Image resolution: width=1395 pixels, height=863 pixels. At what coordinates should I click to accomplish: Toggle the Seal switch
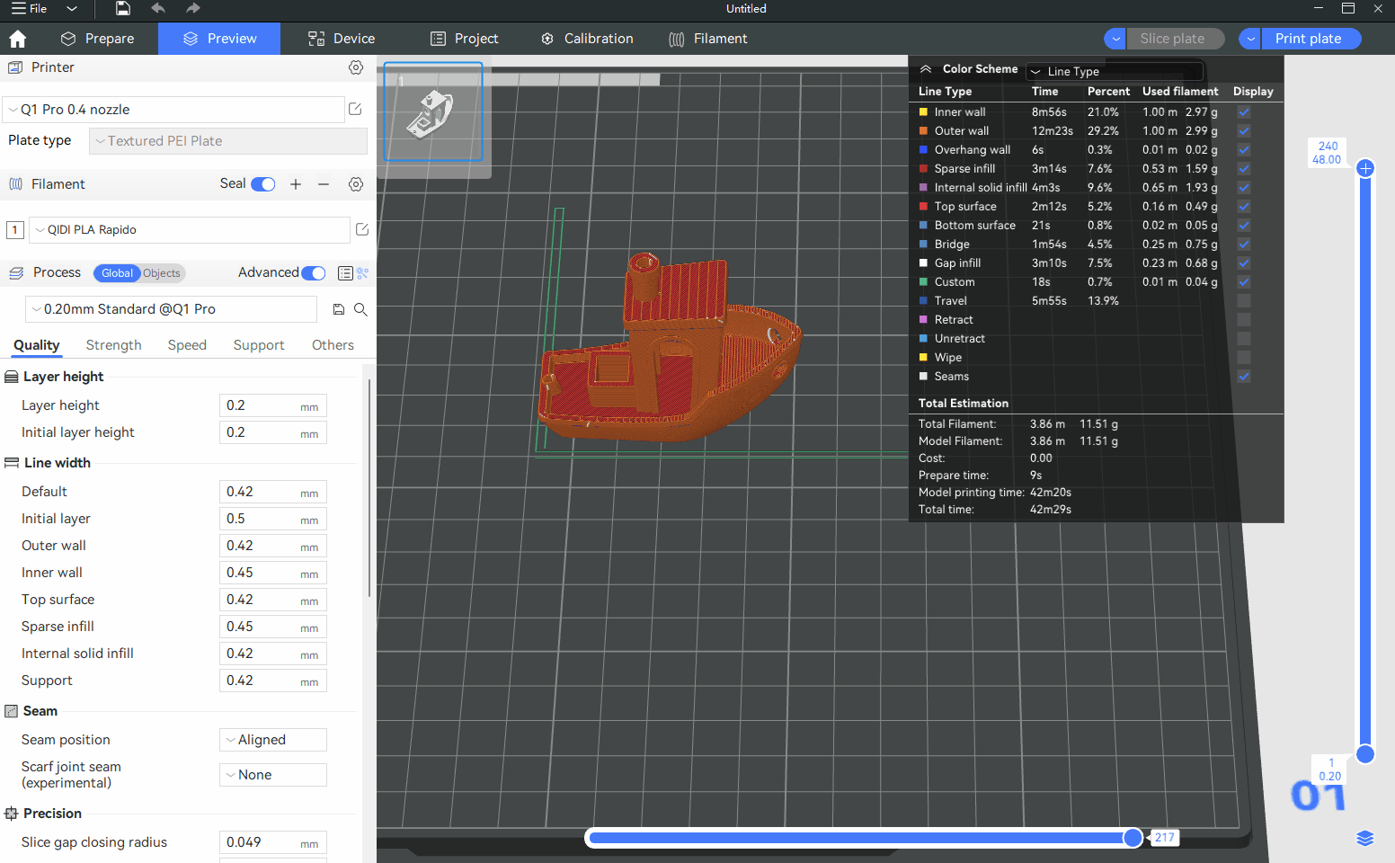pos(263,184)
